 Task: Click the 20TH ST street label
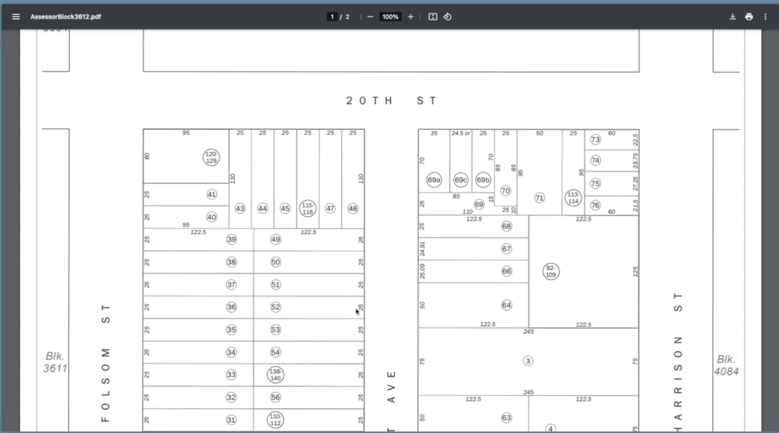[x=391, y=101]
